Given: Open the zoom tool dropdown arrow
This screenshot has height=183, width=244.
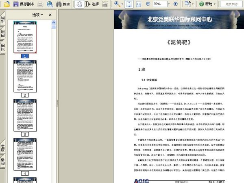Looking at the screenshot, I should tap(122, 4).
